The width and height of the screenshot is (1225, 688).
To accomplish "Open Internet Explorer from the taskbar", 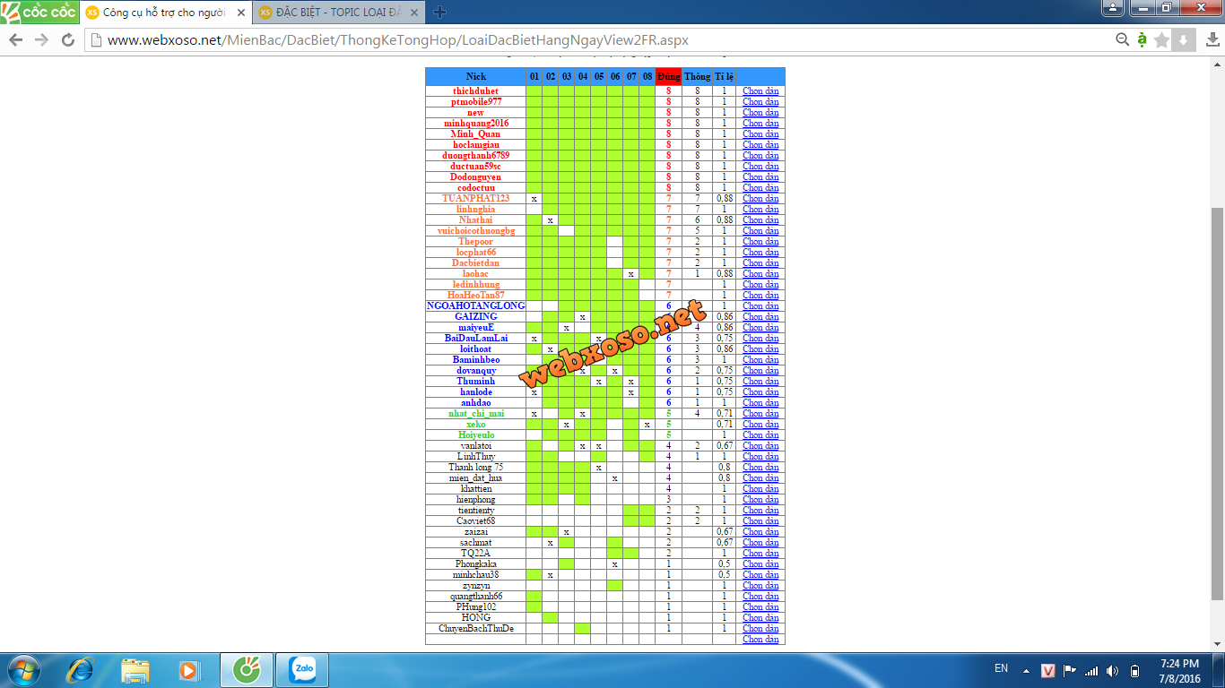I will pos(81,669).
